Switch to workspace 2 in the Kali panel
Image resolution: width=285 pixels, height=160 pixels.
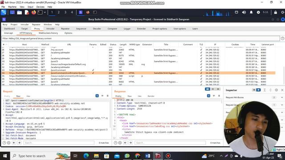(58, 12)
